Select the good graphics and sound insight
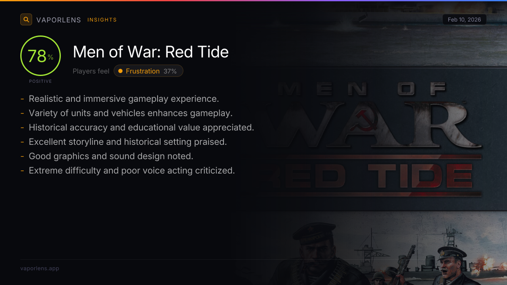 [111, 156]
